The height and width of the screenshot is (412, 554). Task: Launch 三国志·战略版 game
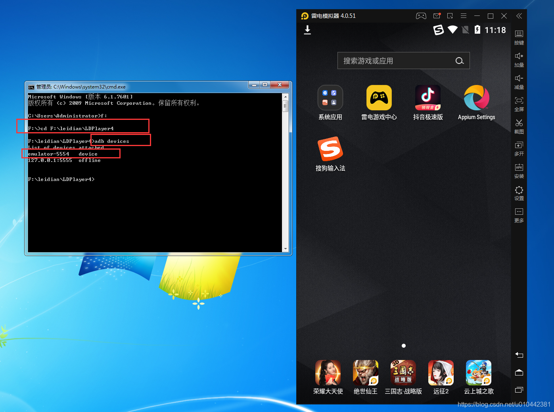click(x=403, y=373)
